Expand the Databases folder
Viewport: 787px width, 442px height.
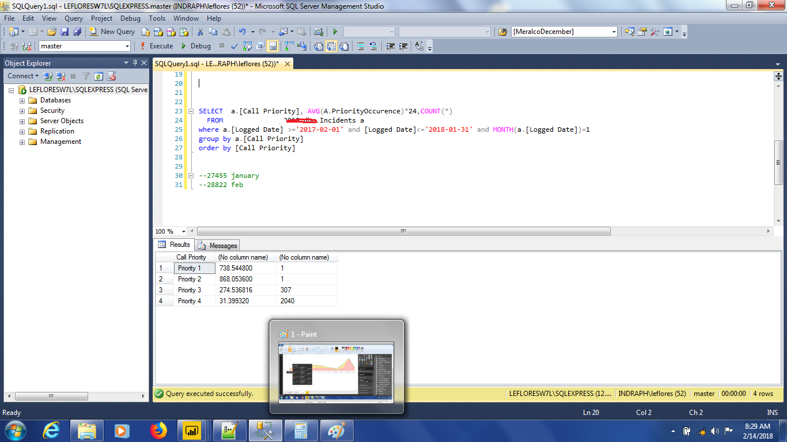[22, 100]
